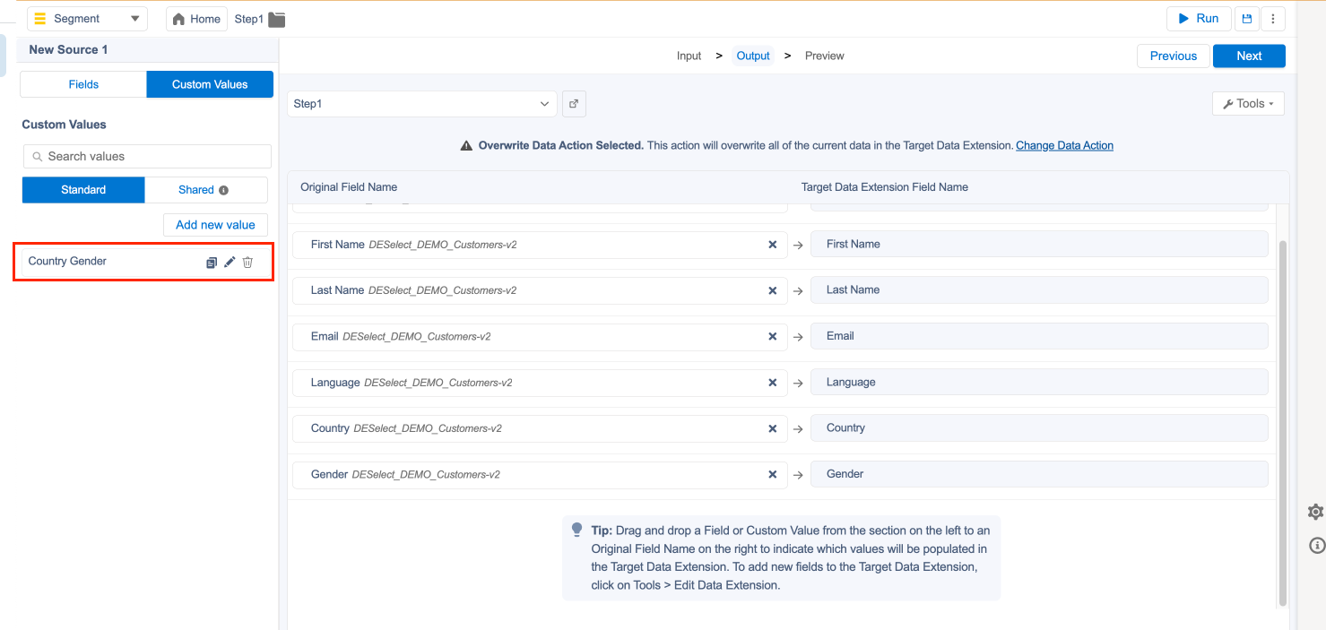Go to Home
Screen dimensions: 1326x630
pyautogui.click(x=195, y=18)
